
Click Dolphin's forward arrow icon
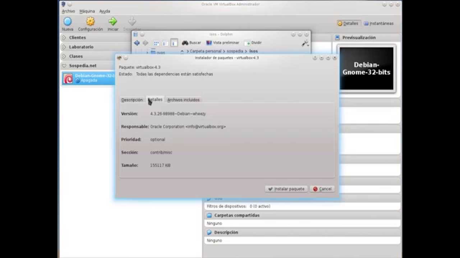[x=145, y=43]
